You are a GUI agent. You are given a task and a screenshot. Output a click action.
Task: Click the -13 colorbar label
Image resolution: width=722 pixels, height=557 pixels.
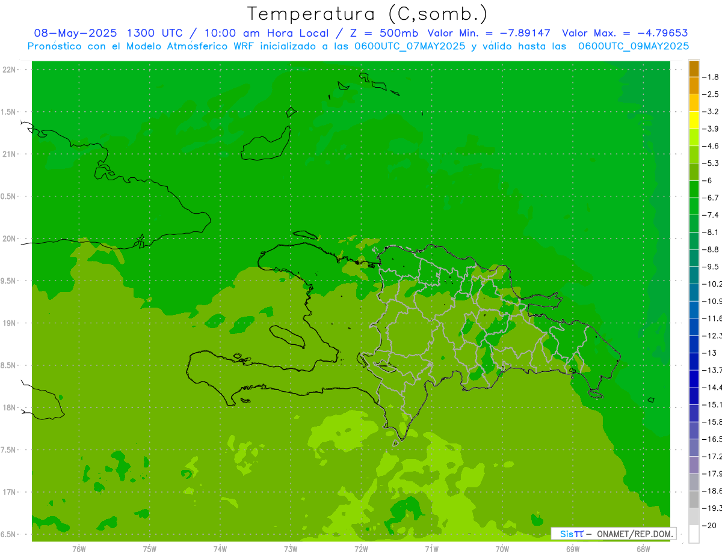[x=709, y=353]
